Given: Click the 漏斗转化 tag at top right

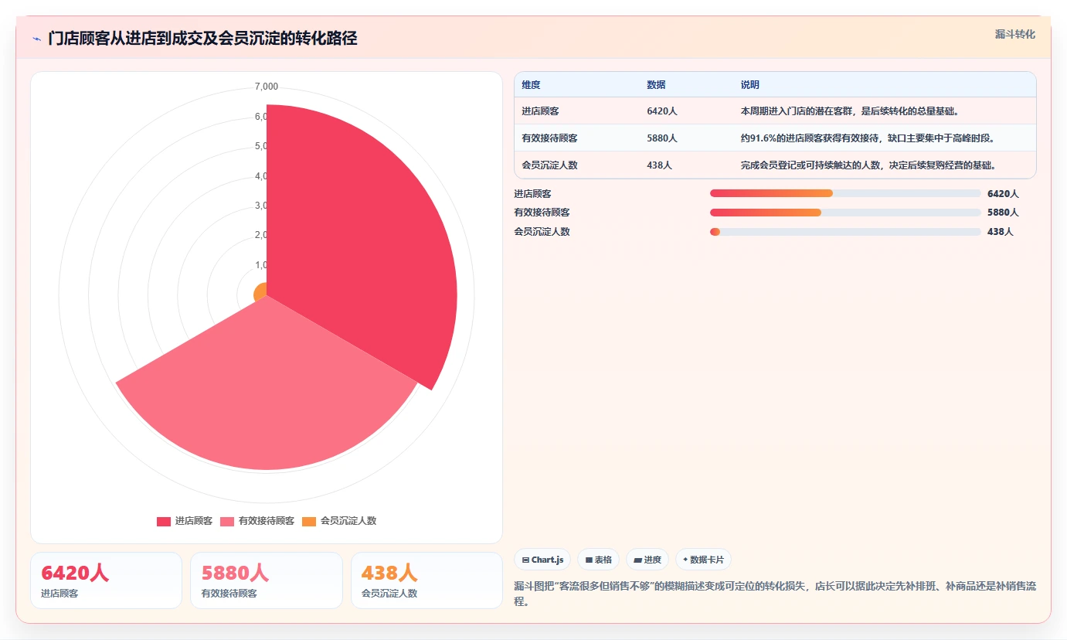Looking at the screenshot, I should [x=1014, y=34].
